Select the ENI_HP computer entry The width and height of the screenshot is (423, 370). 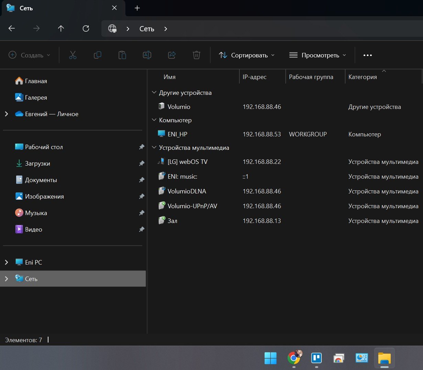tap(177, 134)
